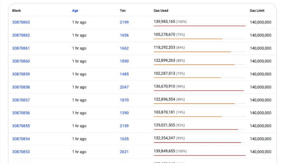Open the 2047 transactions count
Viewport: 284px width, 163px height.
point(124,87)
